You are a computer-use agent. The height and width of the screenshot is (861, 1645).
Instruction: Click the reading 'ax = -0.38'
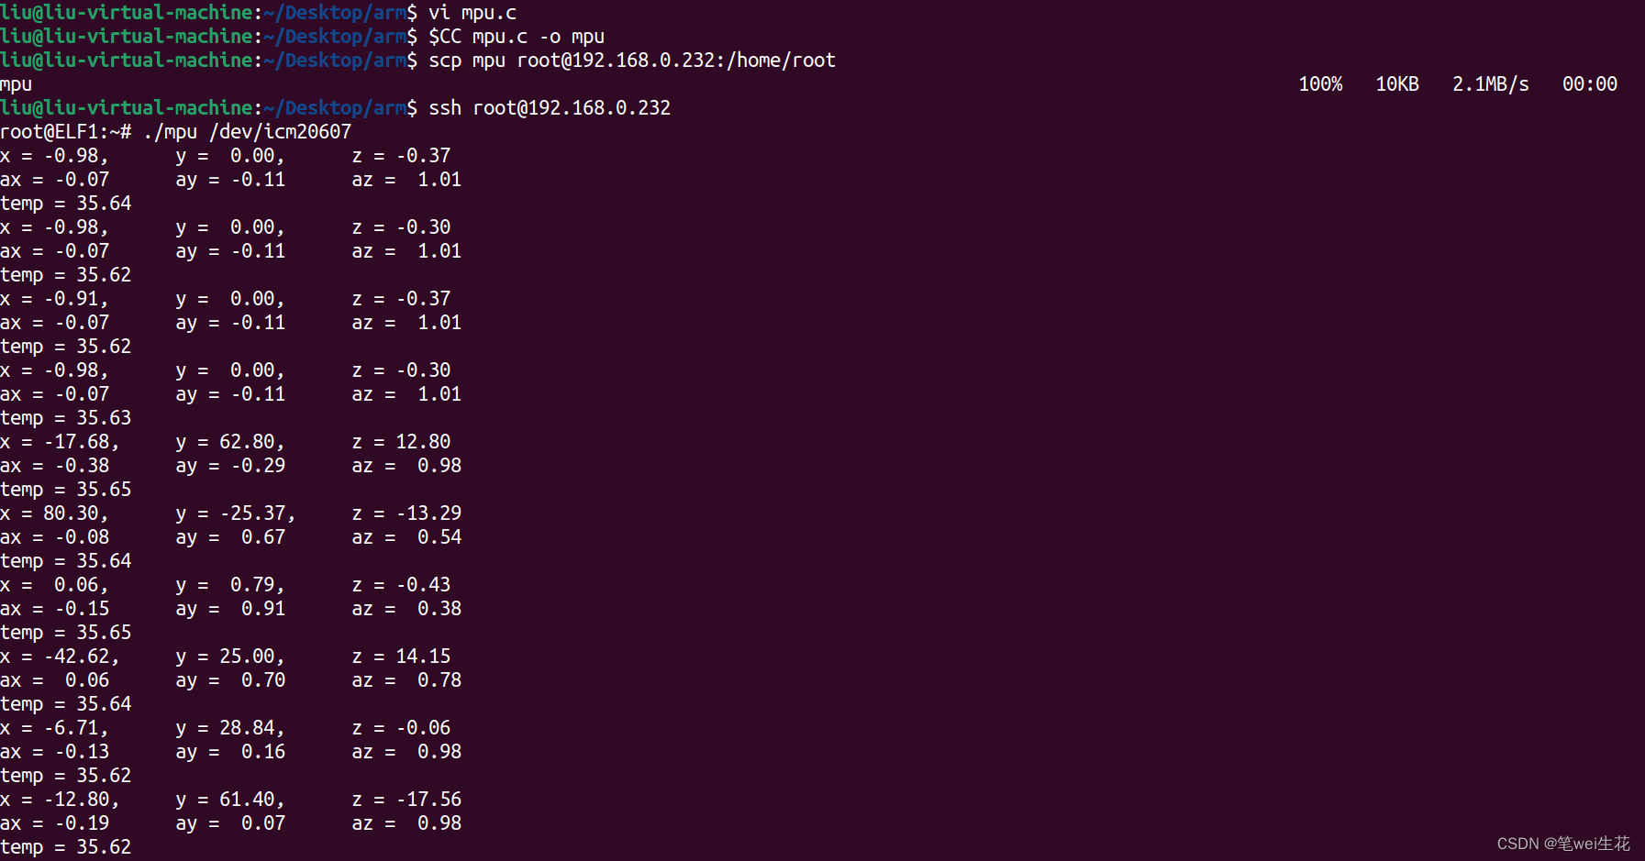(55, 466)
